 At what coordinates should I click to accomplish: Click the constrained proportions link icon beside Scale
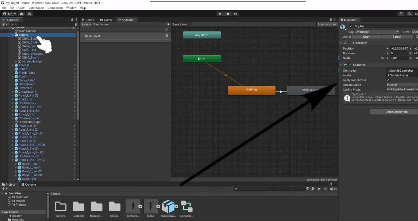383,58
